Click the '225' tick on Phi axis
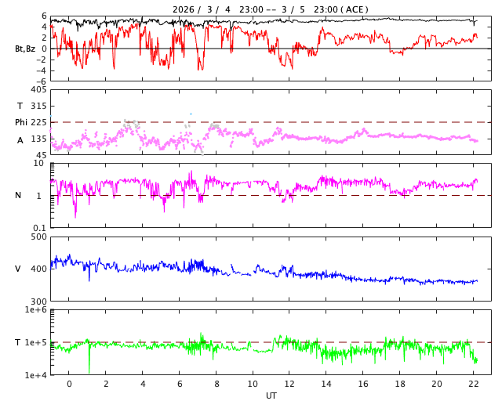 (x=38, y=122)
